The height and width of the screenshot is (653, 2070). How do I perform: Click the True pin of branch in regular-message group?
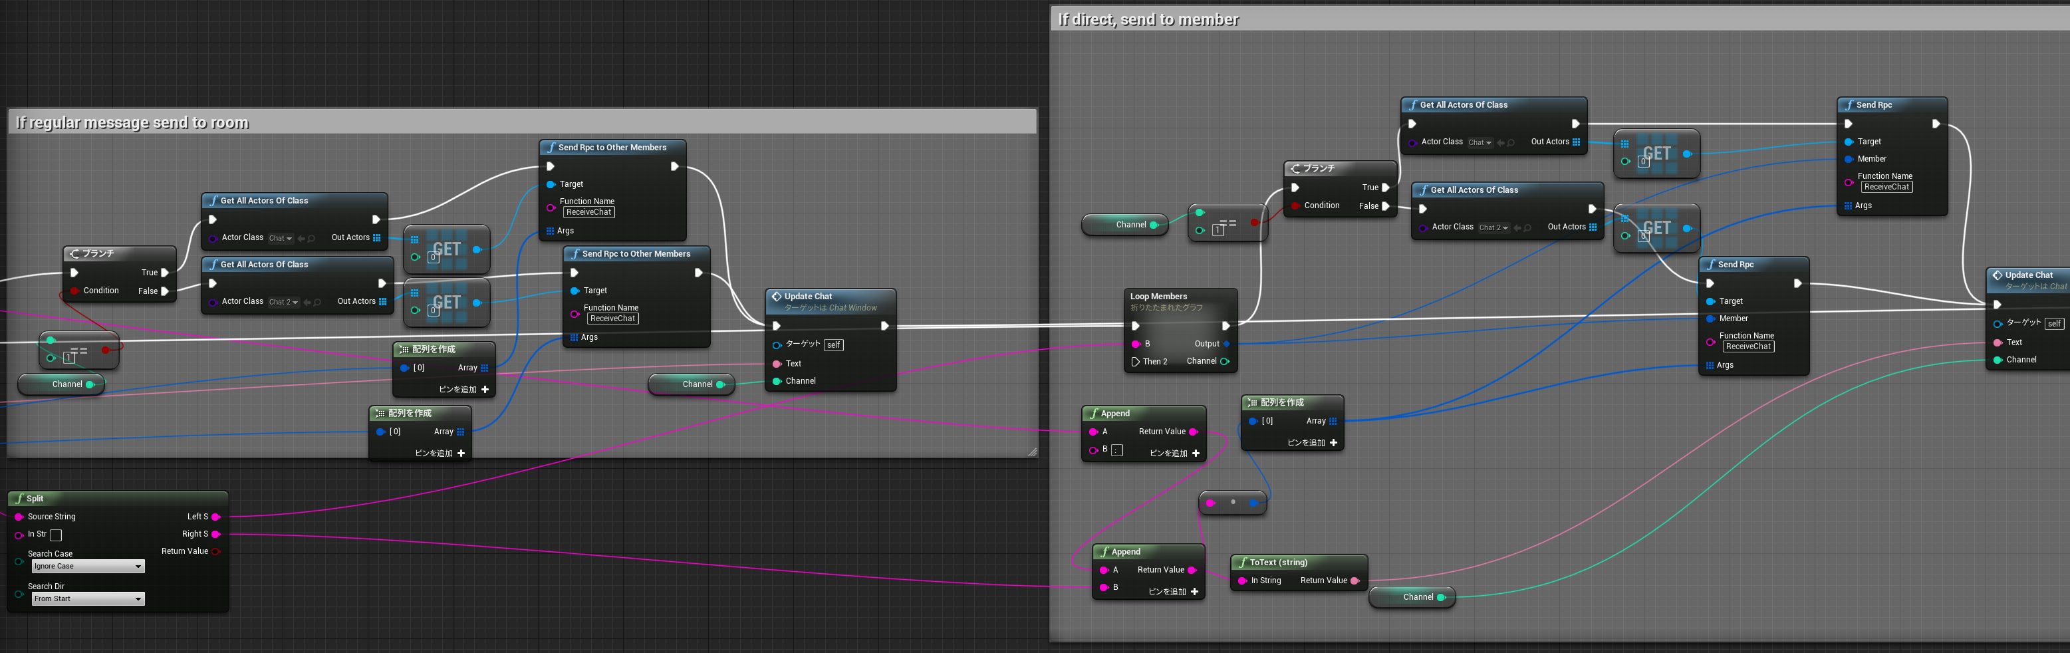(x=165, y=272)
